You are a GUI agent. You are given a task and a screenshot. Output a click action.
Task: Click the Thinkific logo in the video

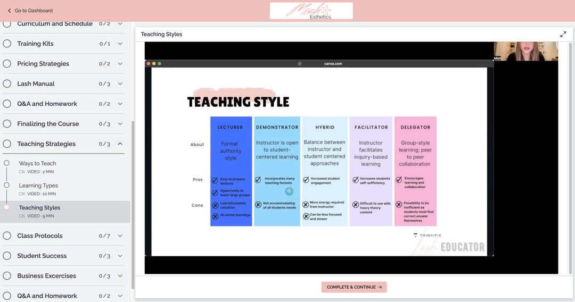(x=427, y=235)
